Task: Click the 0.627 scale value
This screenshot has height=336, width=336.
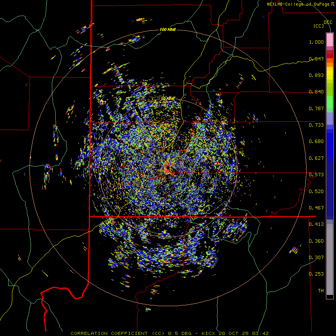Action: tap(316, 158)
